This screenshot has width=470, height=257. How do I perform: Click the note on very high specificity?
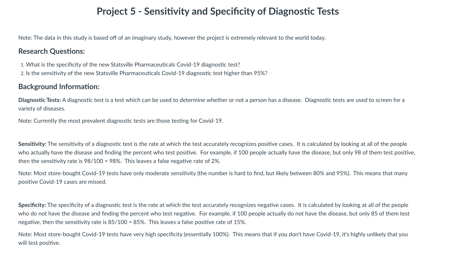pos(213,239)
